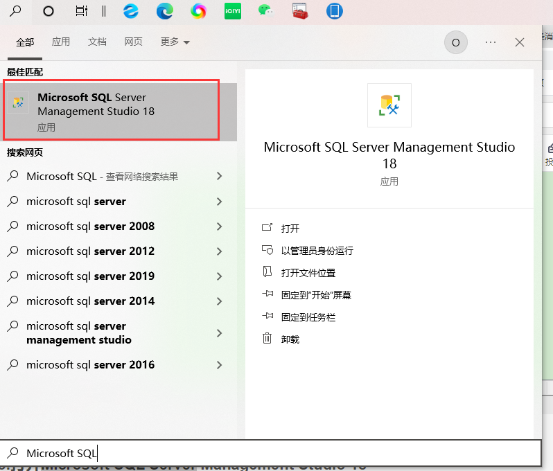Launch Internet Explorer from taskbar
553x471 pixels.
pyautogui.click(x=131, y=11)
